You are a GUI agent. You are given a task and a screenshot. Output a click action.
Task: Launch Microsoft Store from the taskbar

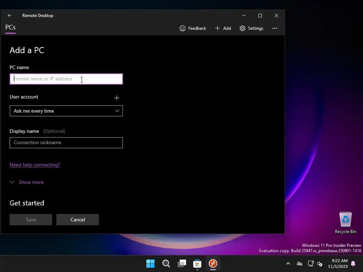(x=197, y=263)
